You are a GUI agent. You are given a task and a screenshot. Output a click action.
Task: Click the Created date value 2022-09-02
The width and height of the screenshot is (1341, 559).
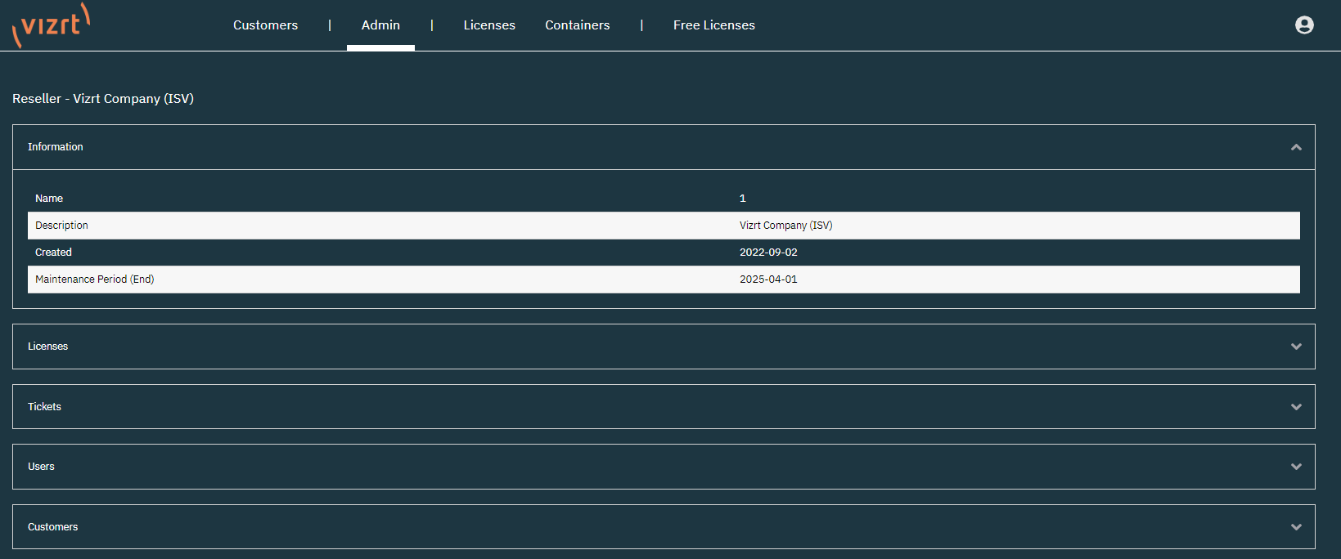coord(768,253)
